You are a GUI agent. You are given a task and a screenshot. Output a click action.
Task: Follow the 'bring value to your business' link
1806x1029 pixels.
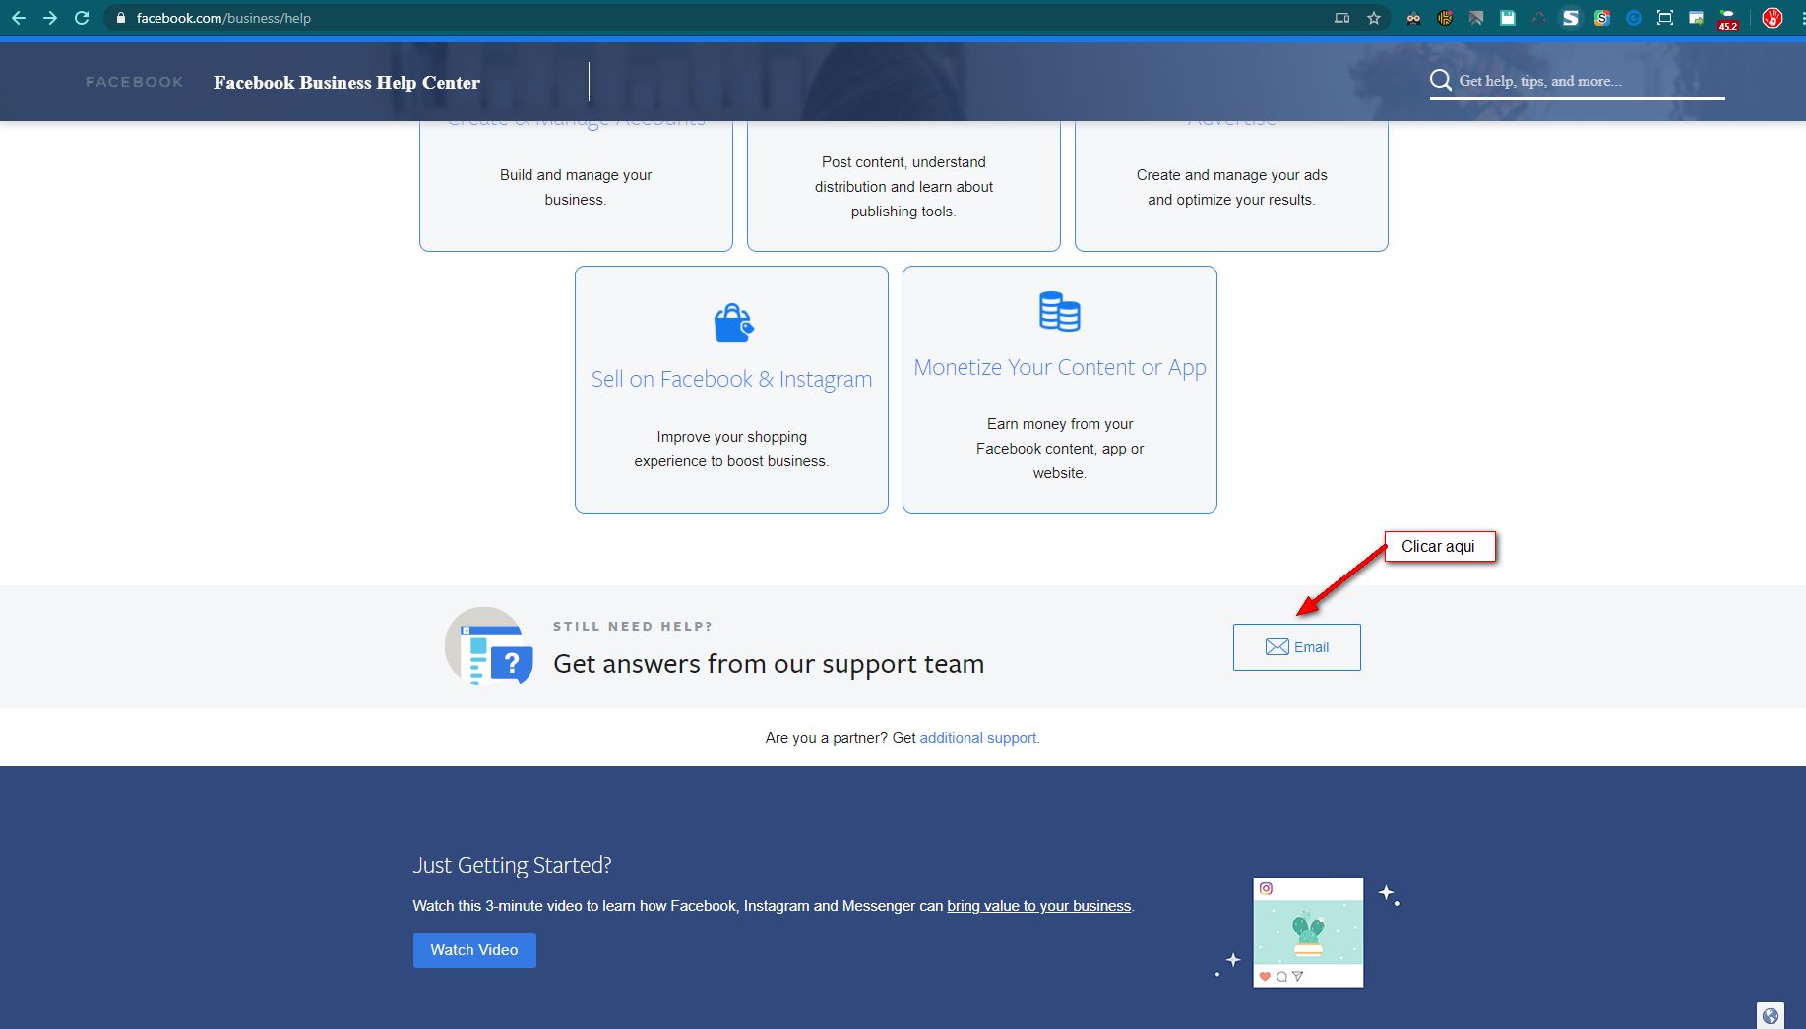(x=1039, y=906)
